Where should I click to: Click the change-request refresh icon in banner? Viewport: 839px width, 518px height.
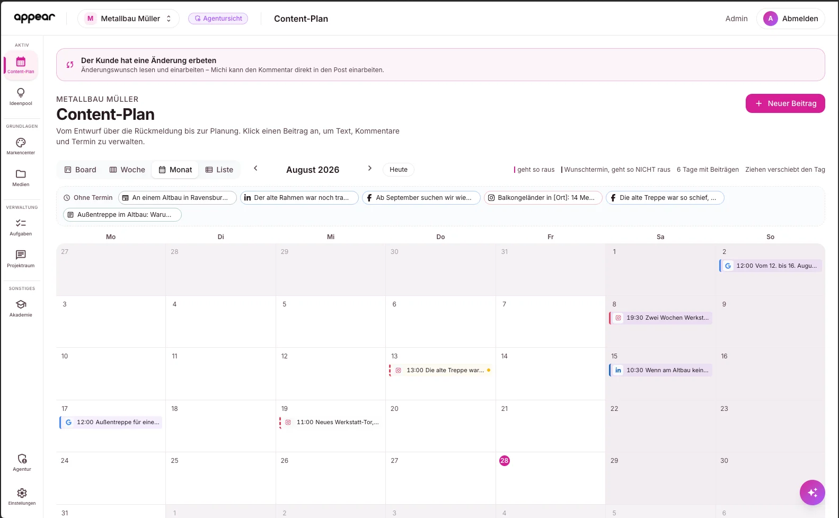tap(70, 65)
